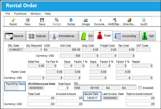The height and width of the screenshot is (109, 161).
Task: Click the Total Invoiced Amount field
Action: tap(140, 98)
